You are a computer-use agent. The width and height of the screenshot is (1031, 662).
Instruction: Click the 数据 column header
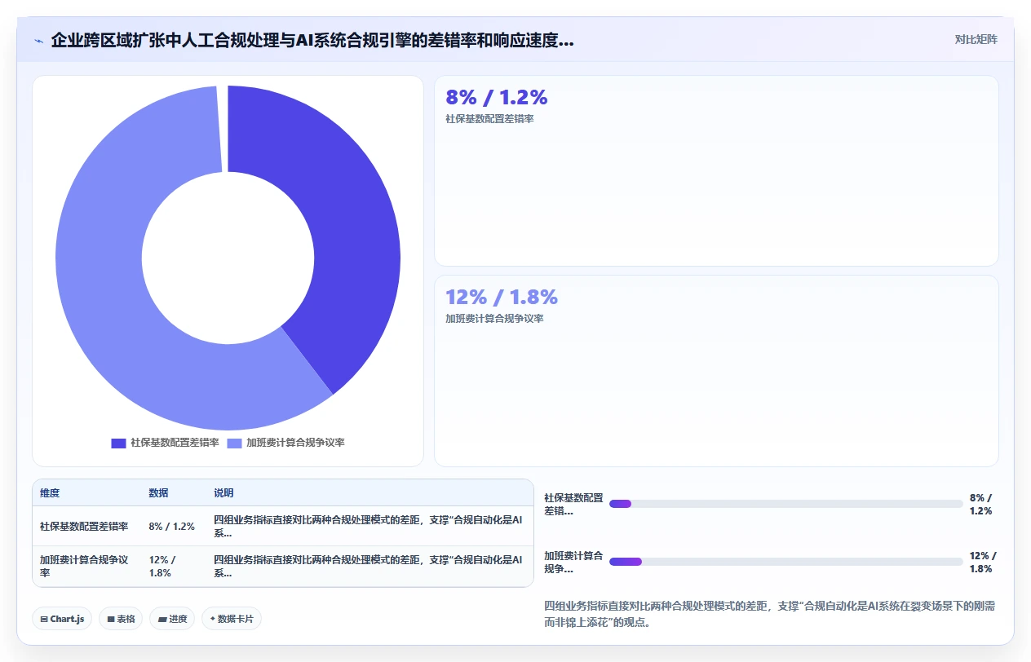coord(158,493)
